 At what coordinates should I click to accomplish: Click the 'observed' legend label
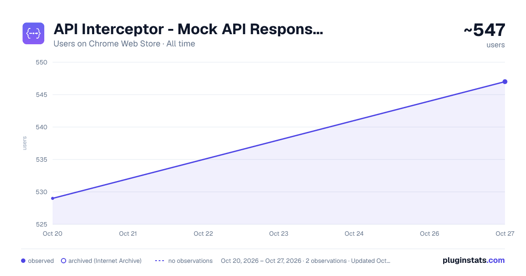pos(41,261)
